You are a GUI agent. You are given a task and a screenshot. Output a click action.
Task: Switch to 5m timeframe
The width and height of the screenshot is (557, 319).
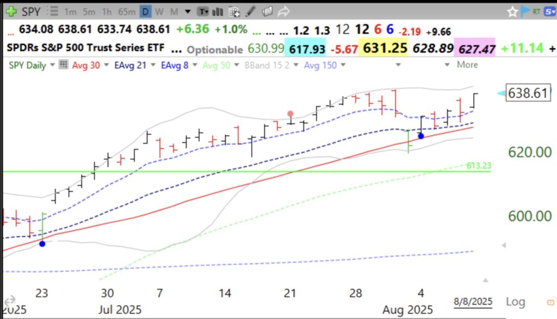click(x=89, y=12)
